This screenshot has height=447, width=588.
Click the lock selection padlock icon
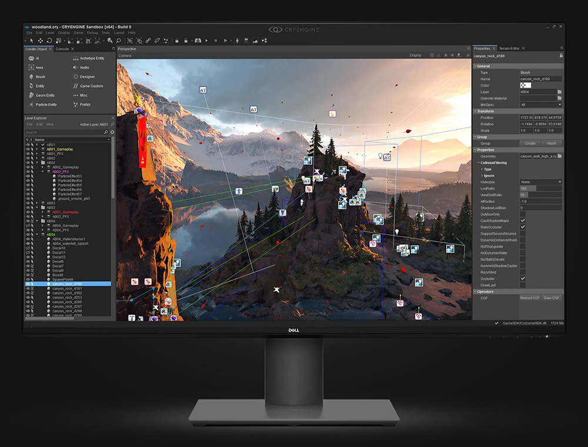pyautogui.click(x=176, y=41)
